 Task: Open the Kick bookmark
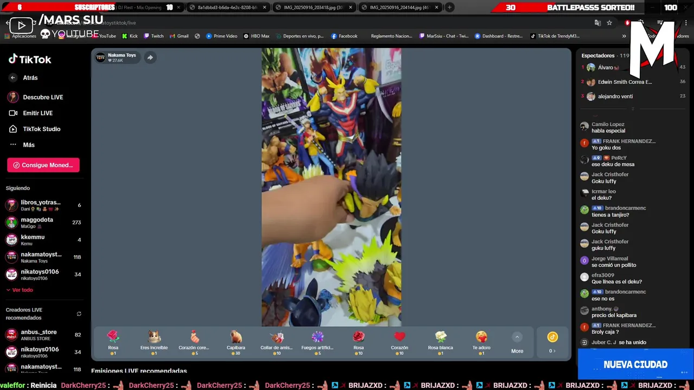coord(130,36)
